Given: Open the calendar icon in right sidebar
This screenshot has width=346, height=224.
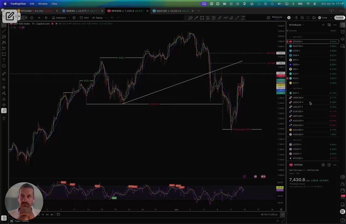Looking at the screenshot, I should [x=343, y=190].
